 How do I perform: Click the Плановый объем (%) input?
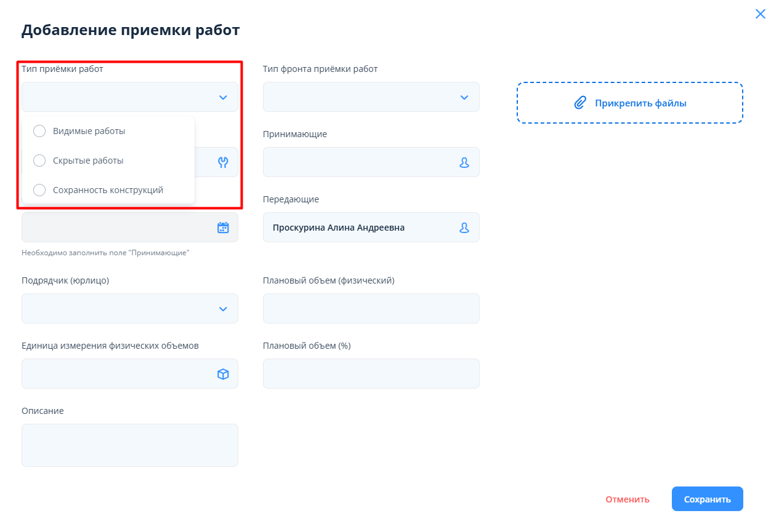(371, 374)
